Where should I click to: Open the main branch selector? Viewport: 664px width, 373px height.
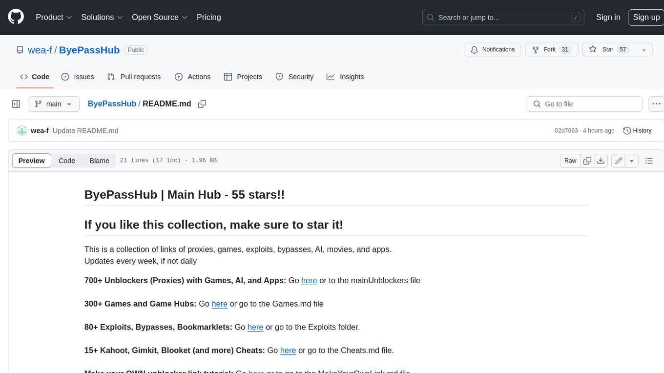coord(54,104)
